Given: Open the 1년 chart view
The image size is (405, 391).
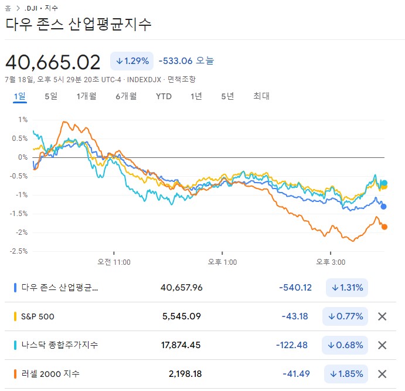Looking at the screenshot, I should pos(196,96).
